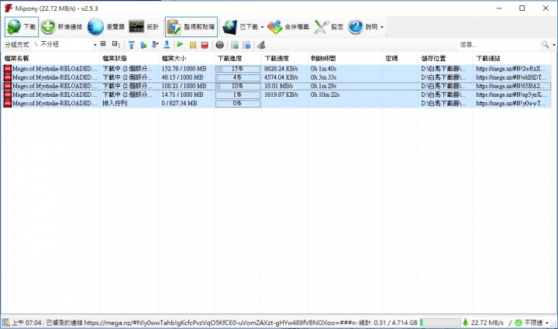The width and height of the screenshot is (558, 329).
Task: Sort by 剩餘時間 column header
Action: [x=345, y=58]
